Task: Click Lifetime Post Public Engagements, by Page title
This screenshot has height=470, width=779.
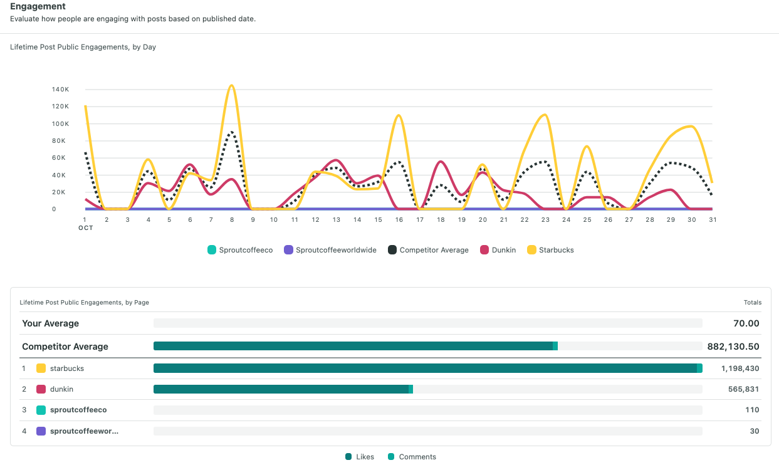Action: point(84,302)
